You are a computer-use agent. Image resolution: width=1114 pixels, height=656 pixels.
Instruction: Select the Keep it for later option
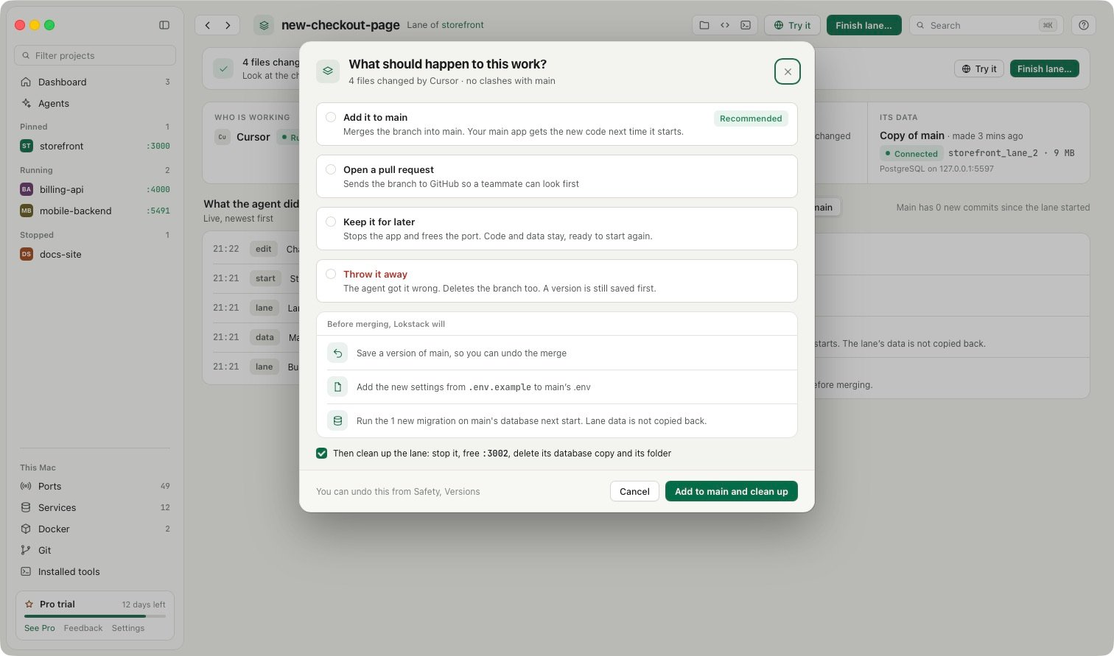(x=557, y=228)
